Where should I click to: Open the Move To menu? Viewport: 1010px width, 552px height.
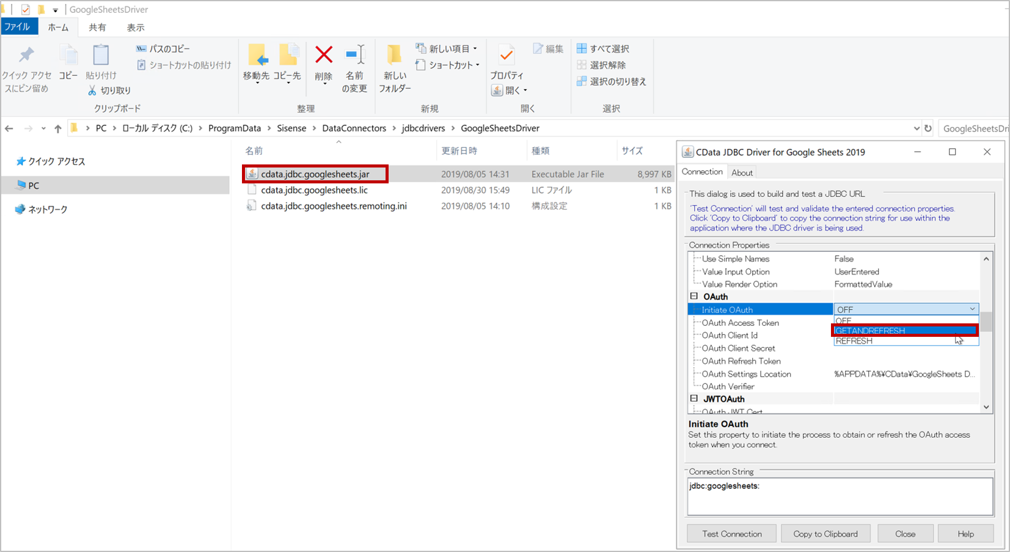pyautogui.click(x=256, y=64)
